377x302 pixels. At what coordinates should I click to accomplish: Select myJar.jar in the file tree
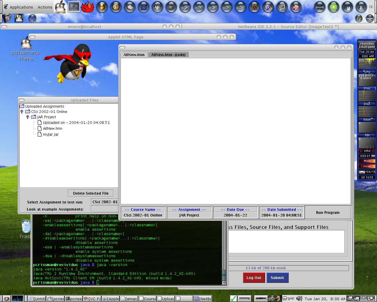51,134
